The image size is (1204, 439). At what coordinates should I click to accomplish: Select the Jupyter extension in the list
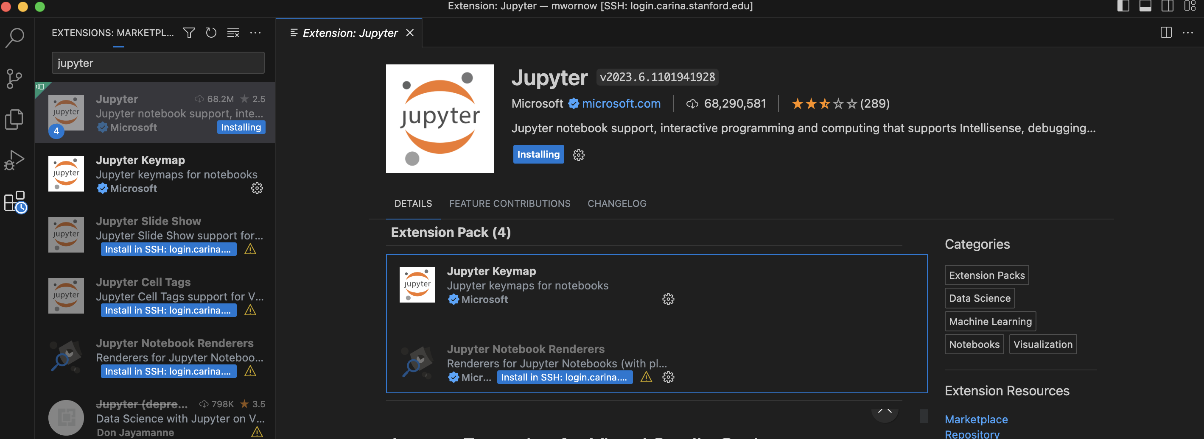[155, 113]
